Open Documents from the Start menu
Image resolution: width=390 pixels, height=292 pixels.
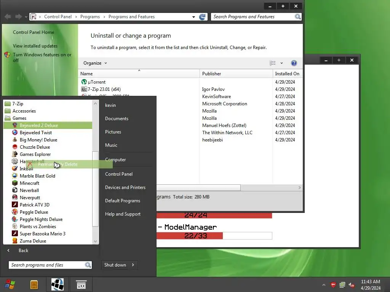coord(117,119)
